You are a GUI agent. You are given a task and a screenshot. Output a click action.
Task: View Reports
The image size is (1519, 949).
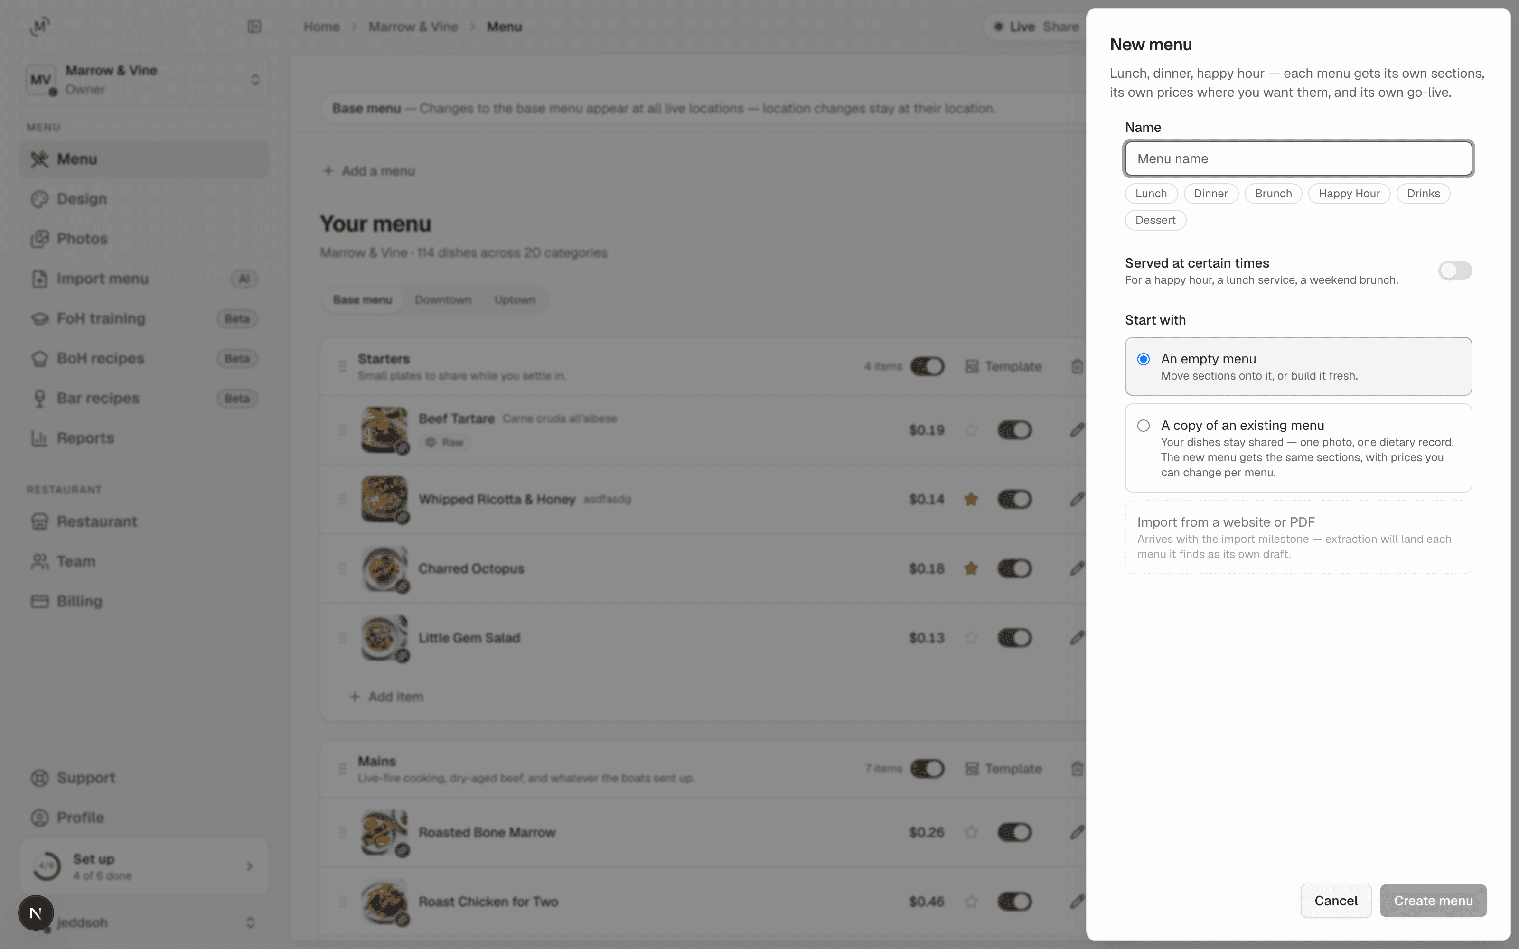[x=144, y=438]
